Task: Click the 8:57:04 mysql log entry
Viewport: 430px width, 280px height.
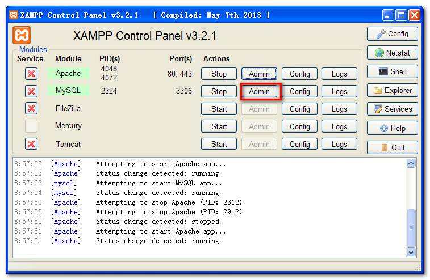Action: (x=117, y=193)
